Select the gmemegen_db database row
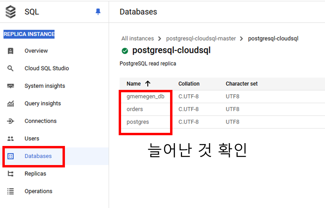 click(222, 97)
